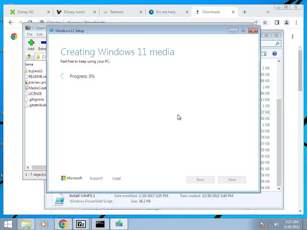Toggle Chrome side panel icon

277,22
